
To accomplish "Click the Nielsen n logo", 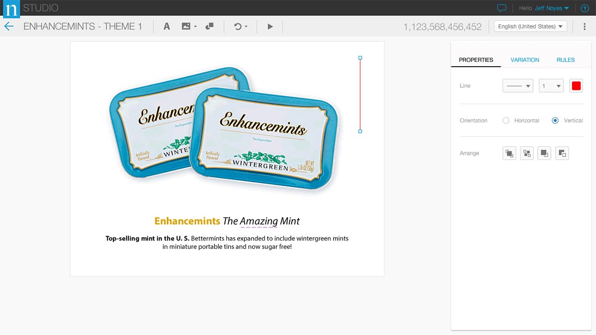I will coord(11,9).
